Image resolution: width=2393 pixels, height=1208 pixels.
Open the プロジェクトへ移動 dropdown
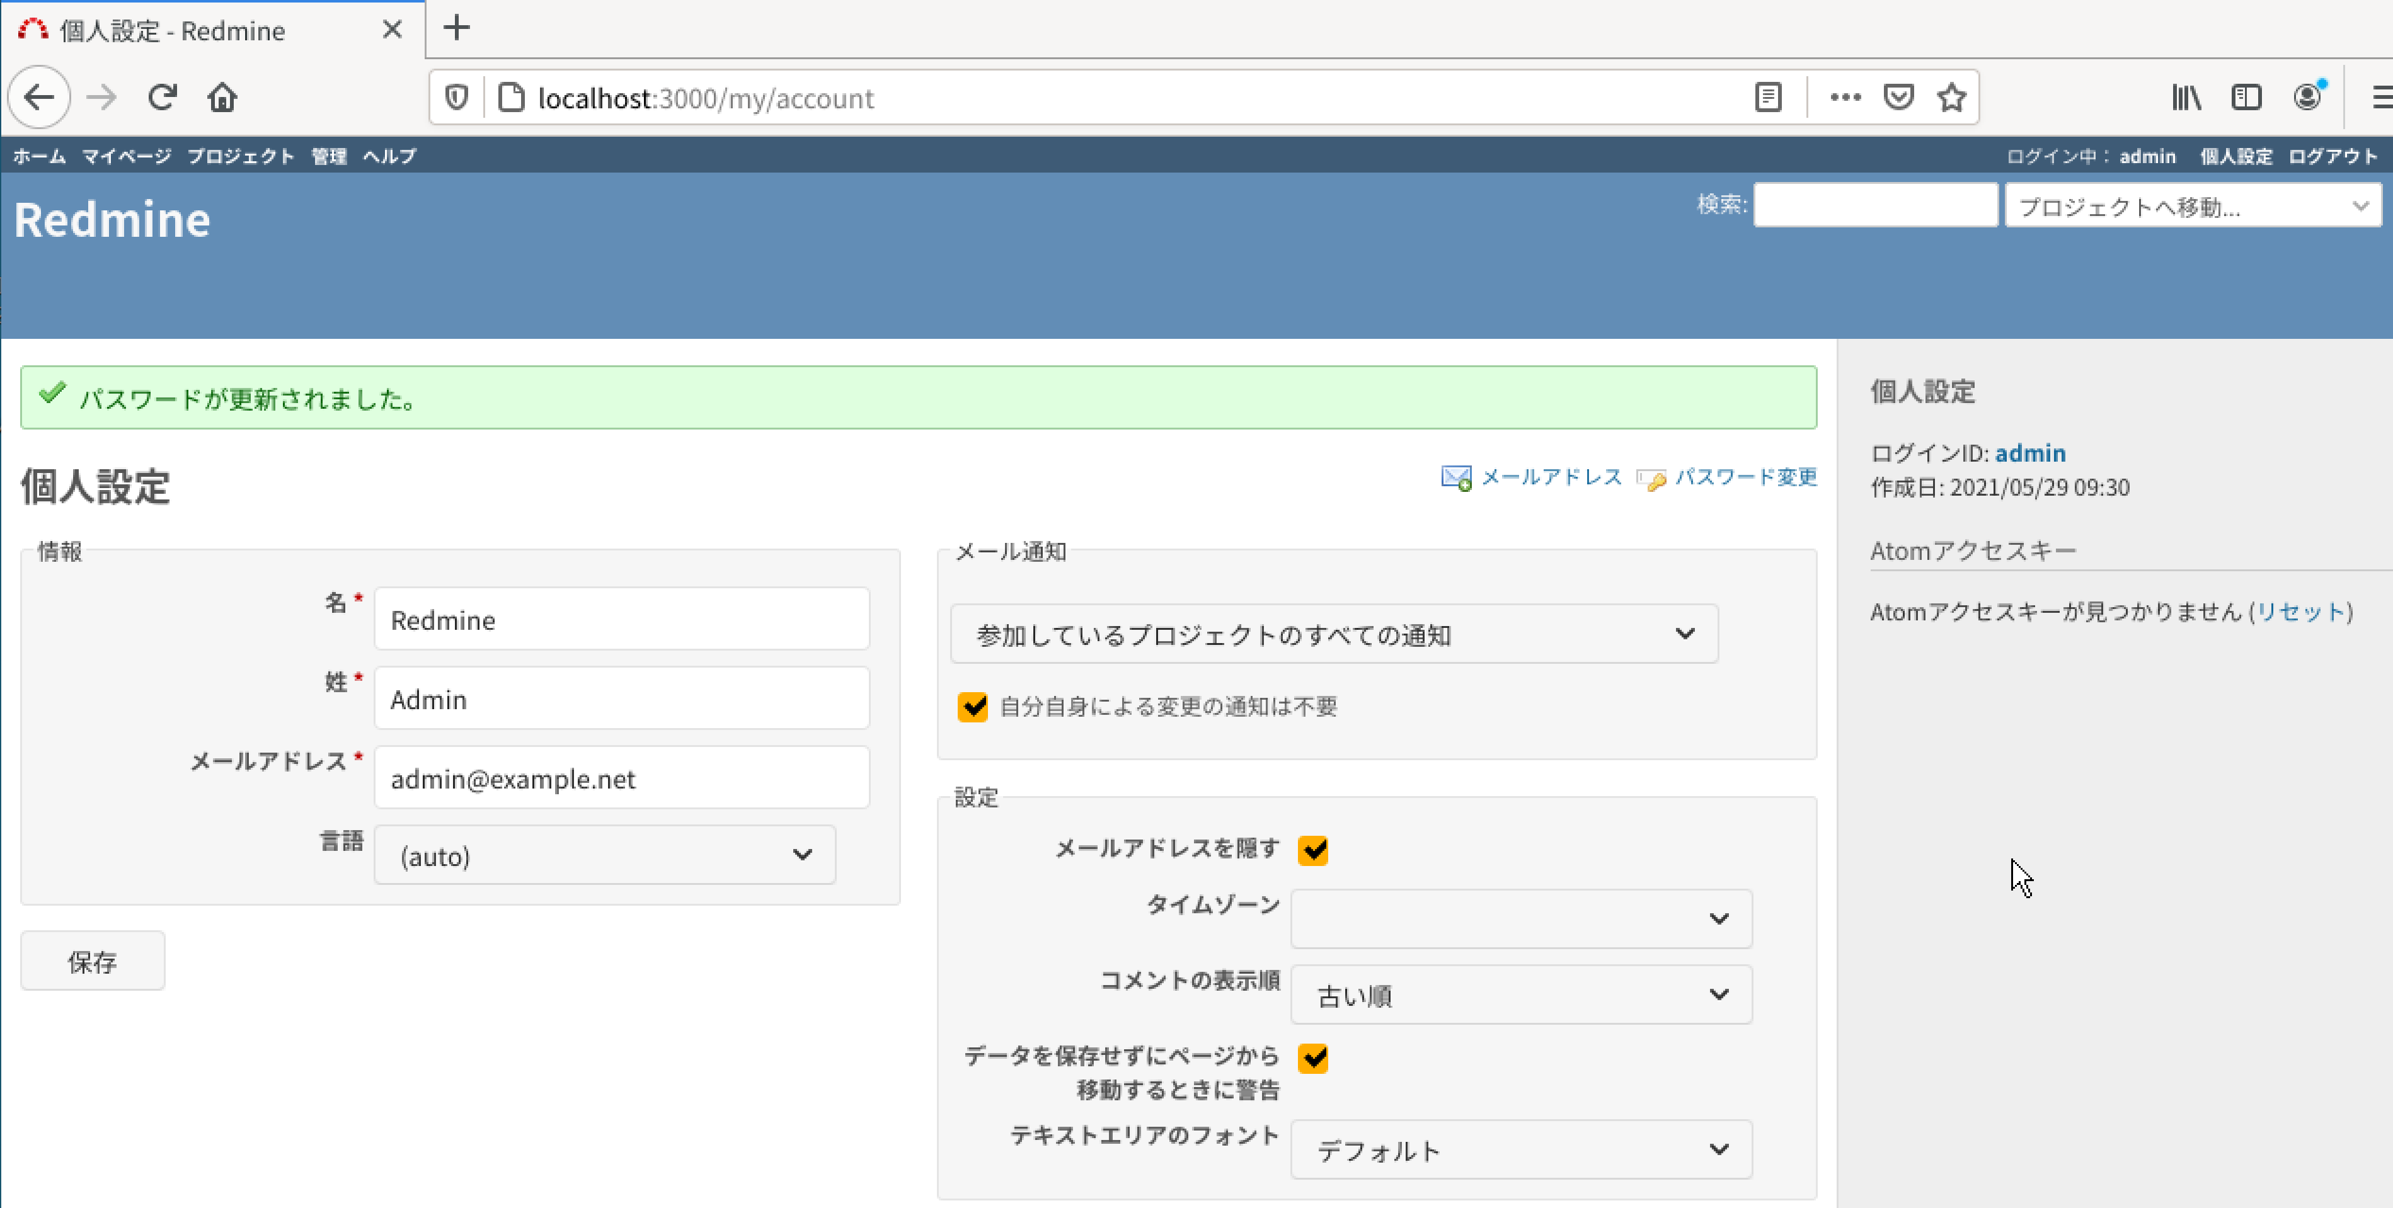[x=2193, y=205]
